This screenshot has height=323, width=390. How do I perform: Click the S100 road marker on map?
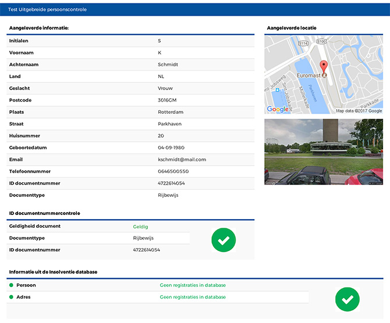click(x=321, y=41)
